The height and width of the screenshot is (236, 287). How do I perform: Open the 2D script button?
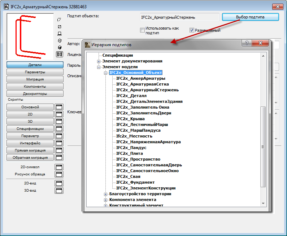click(x=30, y=114)
